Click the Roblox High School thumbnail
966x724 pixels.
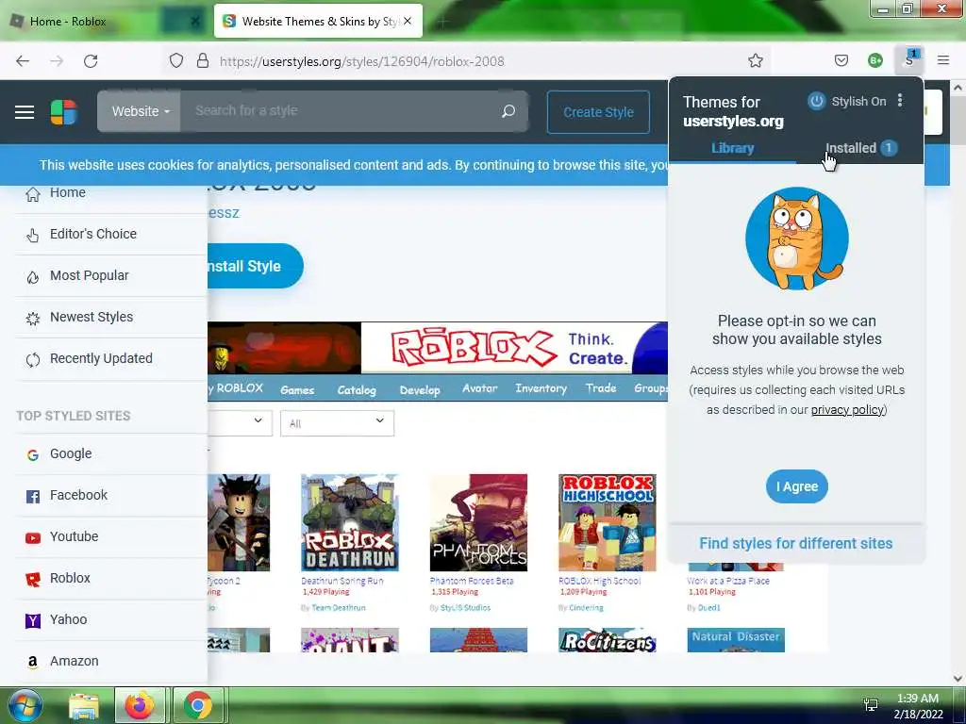pyautogui.click(x=607, y=522)
